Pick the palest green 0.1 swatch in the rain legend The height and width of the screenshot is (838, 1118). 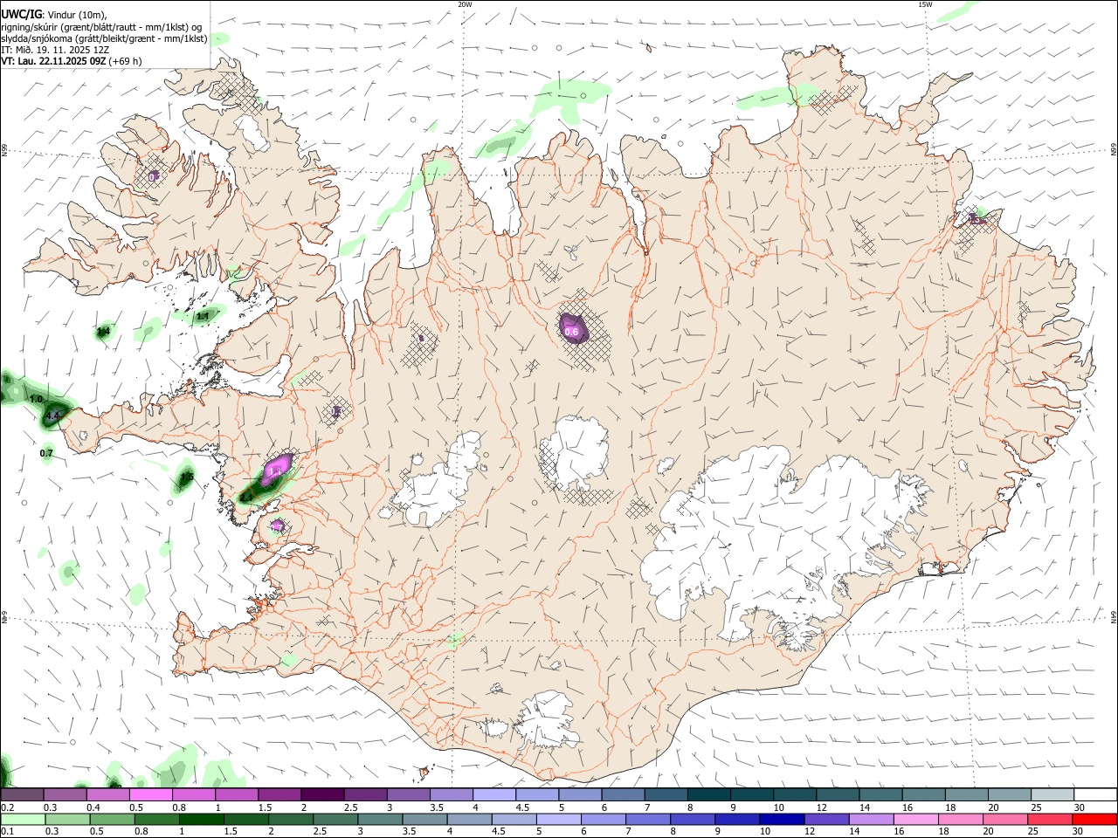point(24,819)
